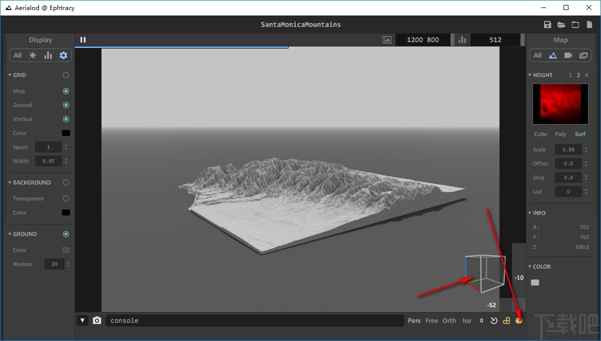The height and width of the screenshot is (341, 601).
Task: Select Surf height mode
Action: coord(580,134)
